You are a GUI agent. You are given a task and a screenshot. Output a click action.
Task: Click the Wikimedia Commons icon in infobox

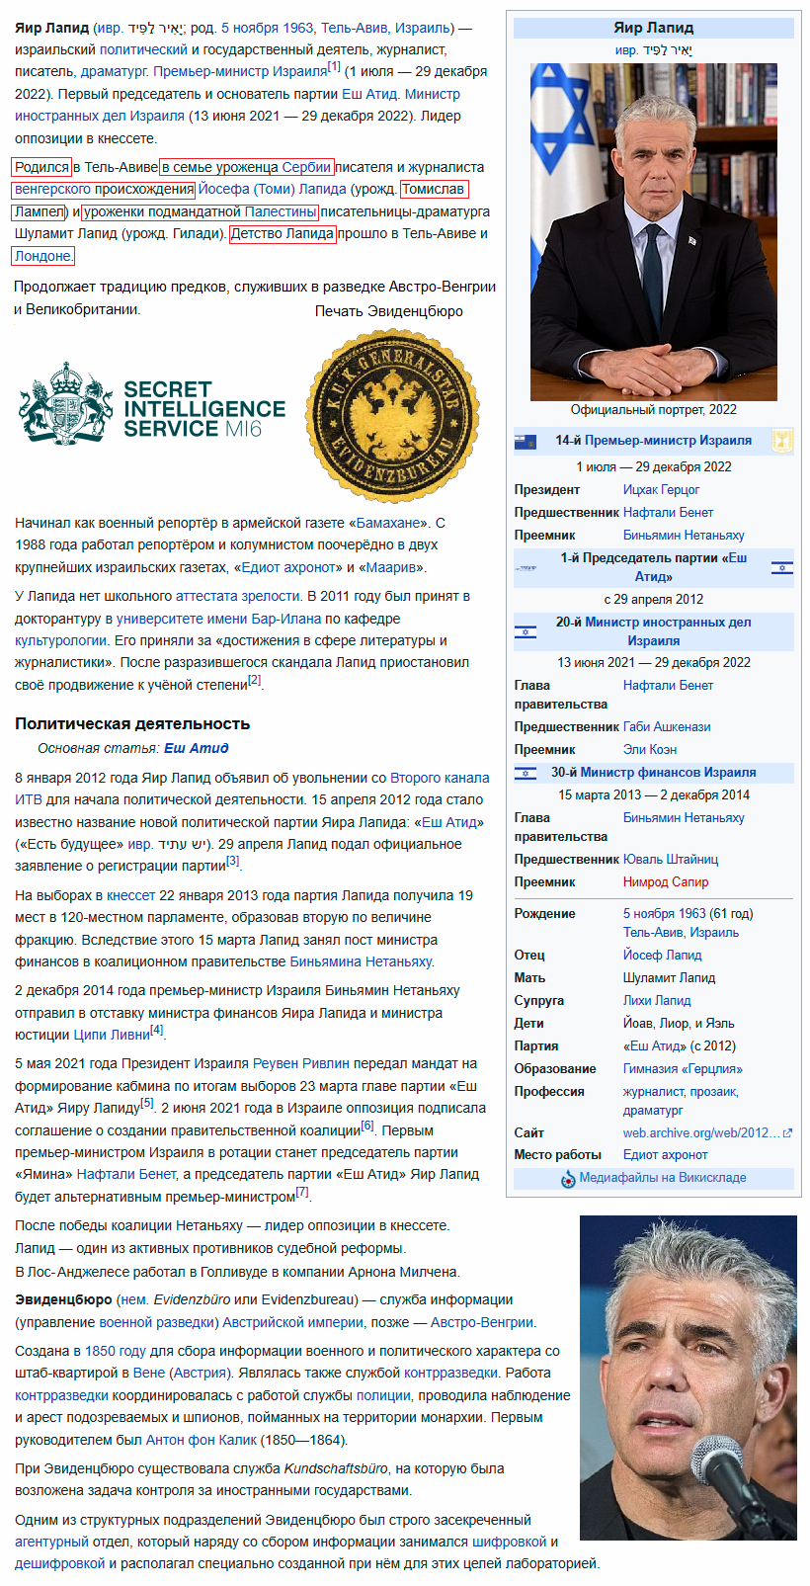[568, 1179]
